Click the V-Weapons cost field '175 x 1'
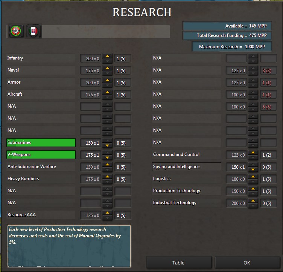 pyautogui.click(x=91, y=155)
